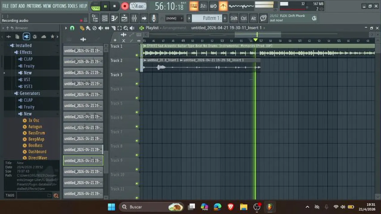Open the PATTERNS menu
Image resolution: width=381 pixels, height=214 pixels.
pos(34,6)
